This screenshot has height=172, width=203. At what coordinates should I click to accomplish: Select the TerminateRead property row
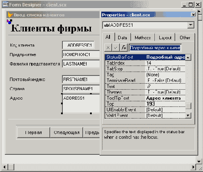145,80
